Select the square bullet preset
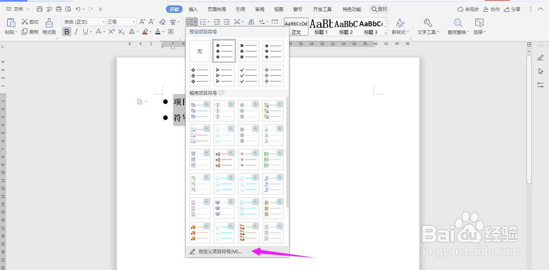This screenshot has width=549, height=270. click(249, 51)
